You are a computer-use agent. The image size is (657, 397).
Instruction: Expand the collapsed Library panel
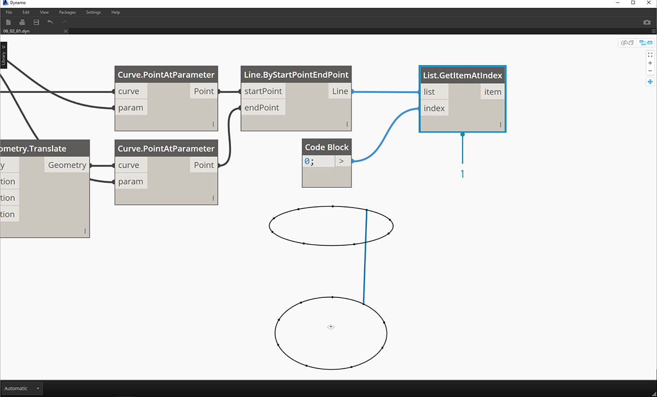[3, 55]
